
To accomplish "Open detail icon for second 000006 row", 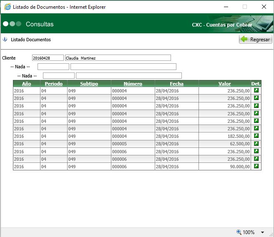I will (x=256, y=158).
